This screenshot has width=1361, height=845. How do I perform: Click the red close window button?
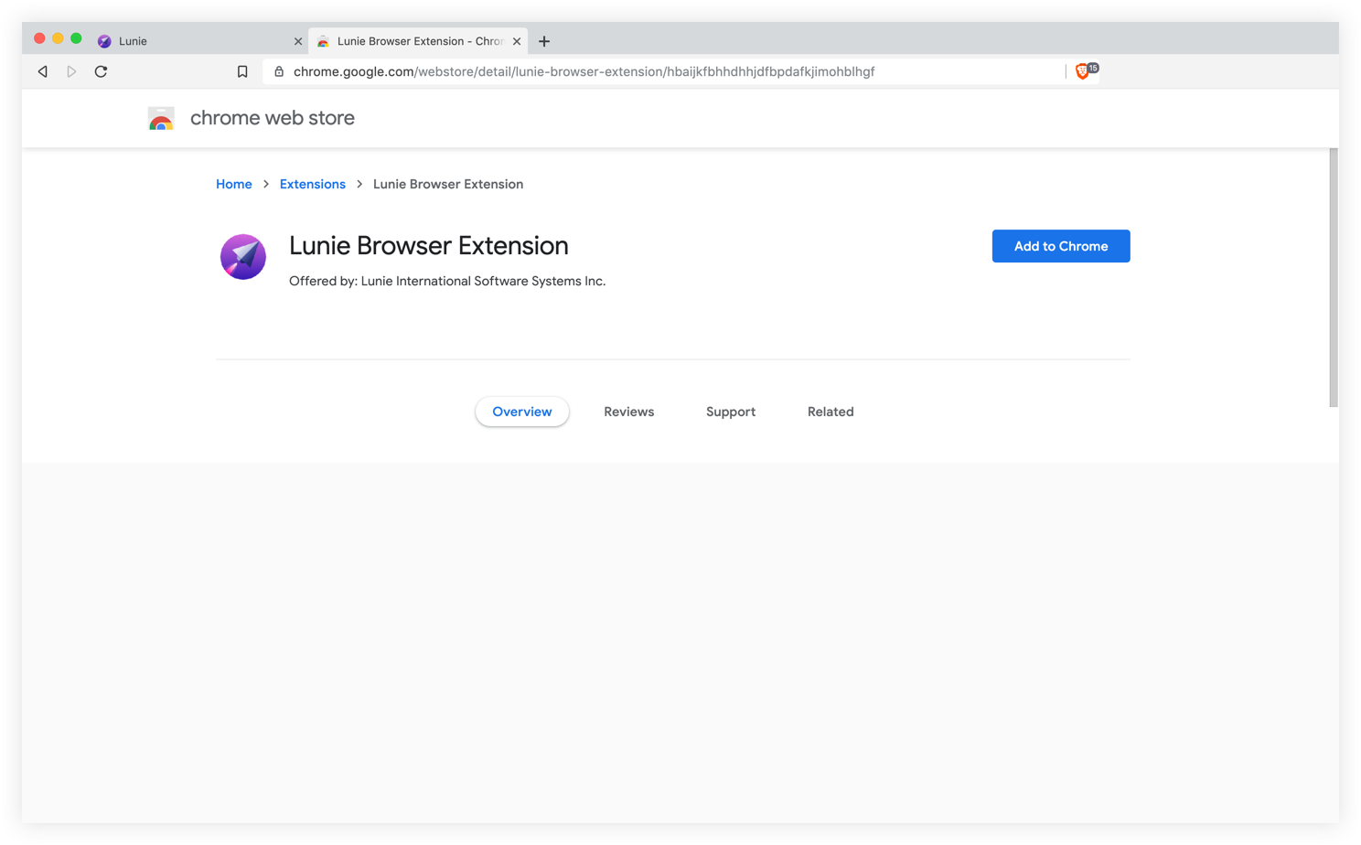click(39, 38)
